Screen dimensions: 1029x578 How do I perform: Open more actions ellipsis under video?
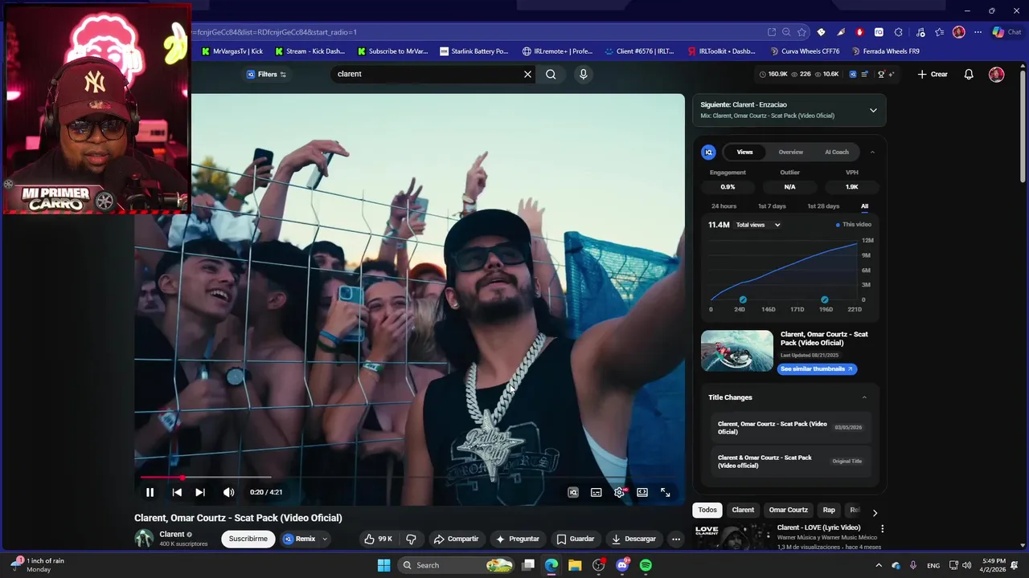(x=676, y=539)
